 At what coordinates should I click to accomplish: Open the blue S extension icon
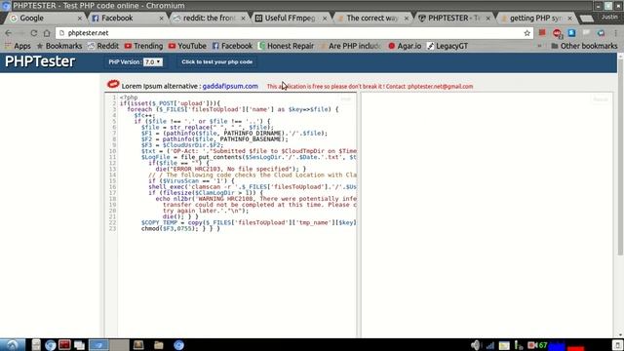572,33
